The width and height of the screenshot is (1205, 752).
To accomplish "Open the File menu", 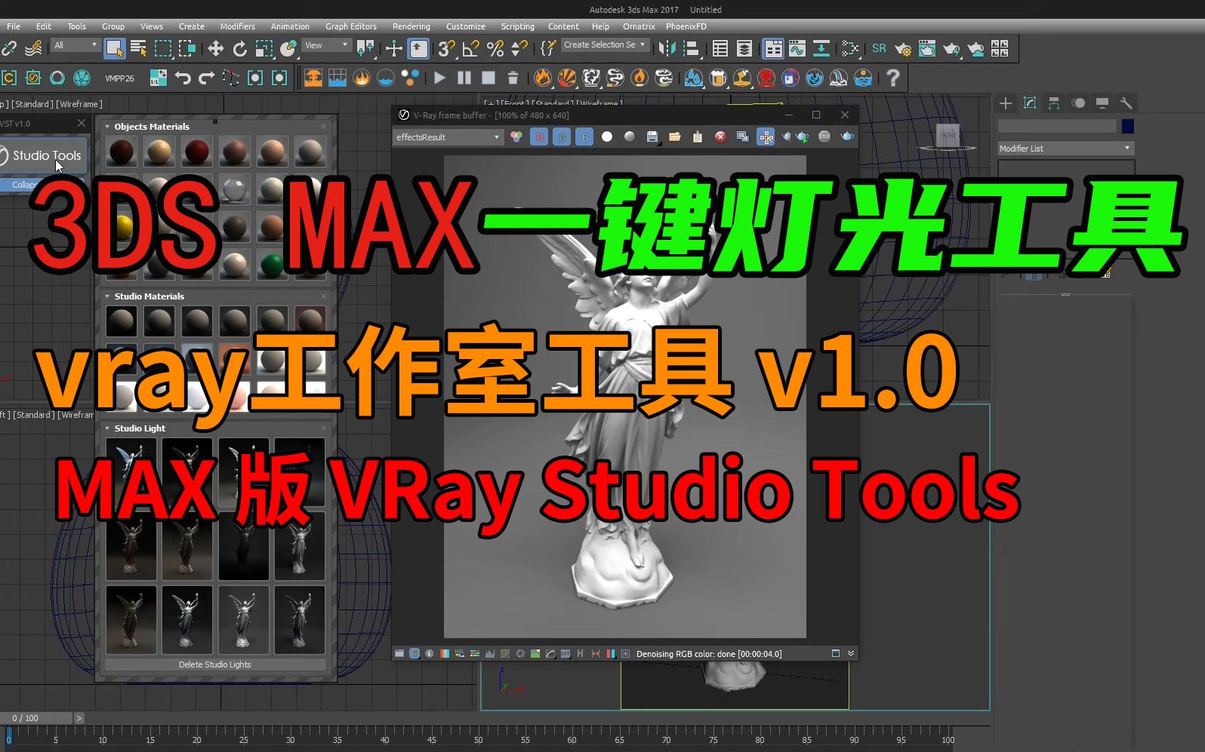I will tap(14, 26).
